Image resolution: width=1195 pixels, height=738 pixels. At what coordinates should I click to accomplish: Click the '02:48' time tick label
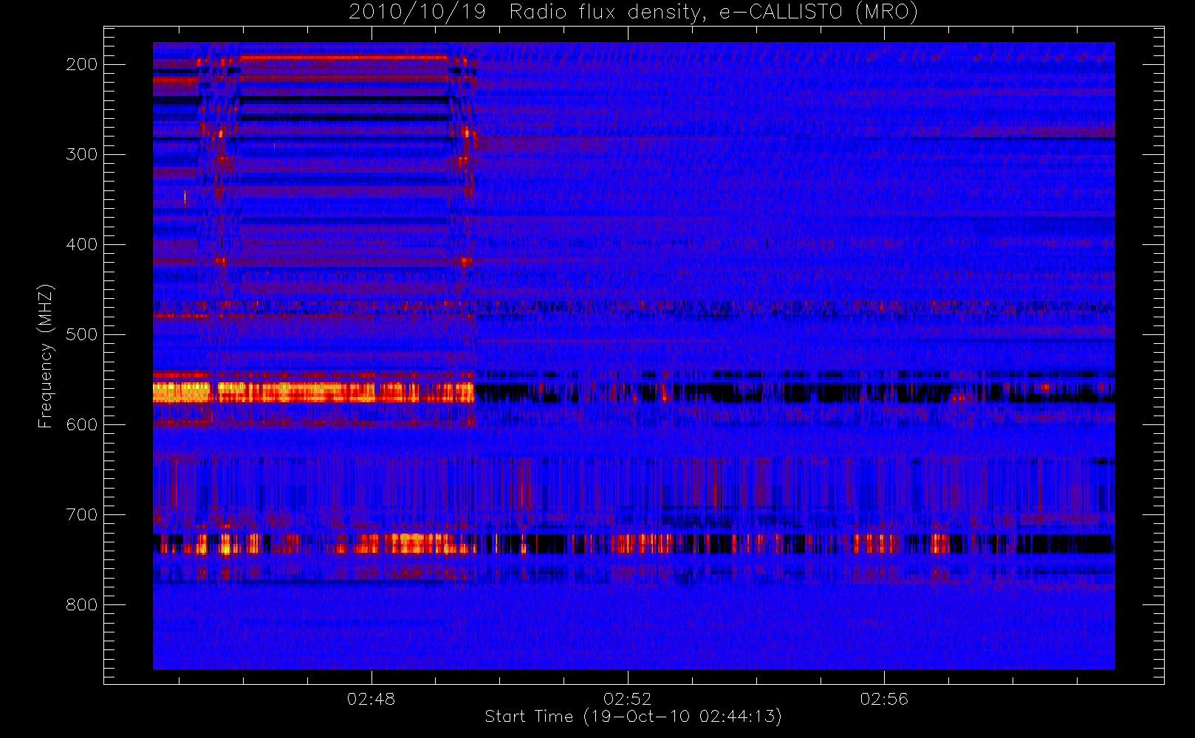point(371,699)
